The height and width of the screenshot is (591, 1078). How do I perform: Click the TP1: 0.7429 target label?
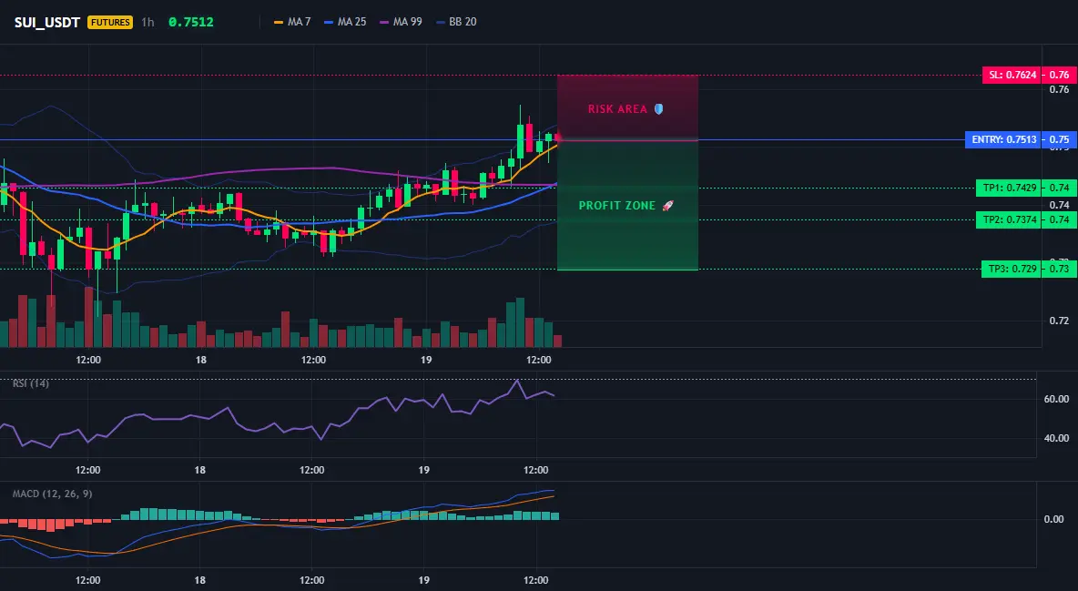tap(1008, 188)
